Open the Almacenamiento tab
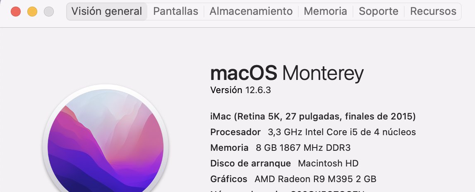This screenshot has width=475, height=192. 251,12
